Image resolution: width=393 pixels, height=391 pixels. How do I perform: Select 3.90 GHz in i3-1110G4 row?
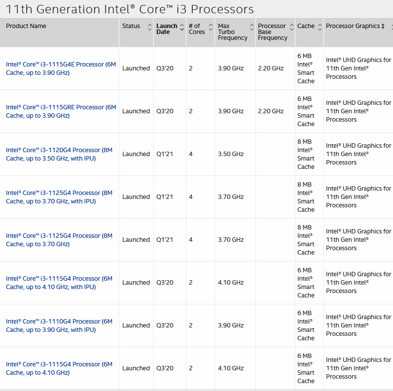(x=231, y=325)
